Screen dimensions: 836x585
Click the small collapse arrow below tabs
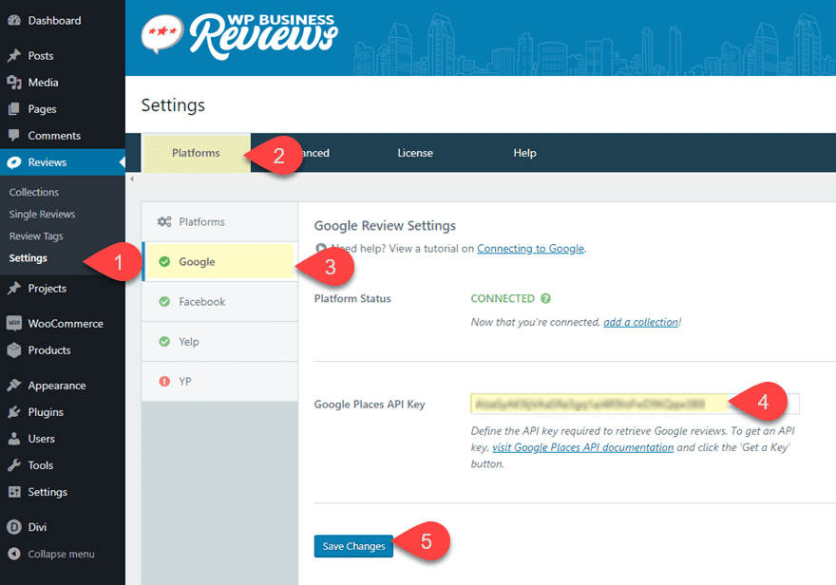tap(132, 179)
